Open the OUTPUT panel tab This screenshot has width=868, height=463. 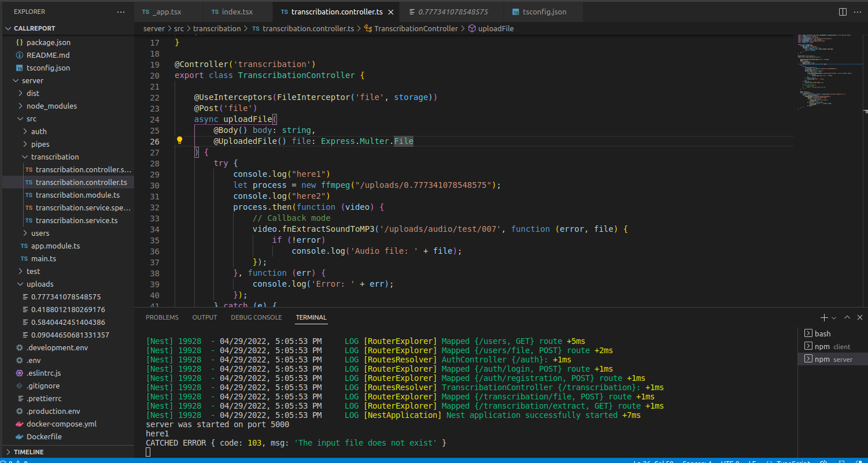pos(205,317)
